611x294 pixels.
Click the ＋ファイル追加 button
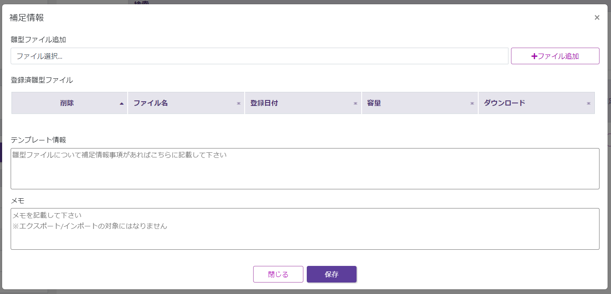pos(555,56)
